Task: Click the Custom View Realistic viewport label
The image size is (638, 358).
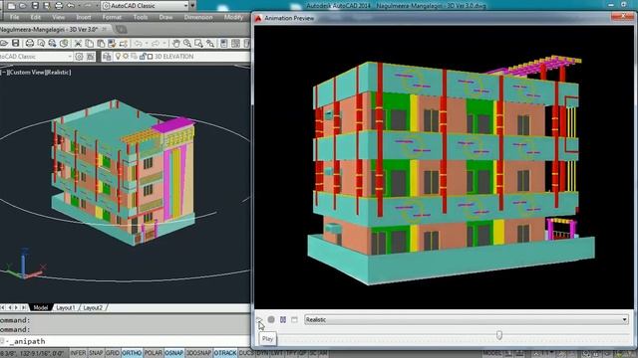Action: pyautogui.click(x=36, y=73)
